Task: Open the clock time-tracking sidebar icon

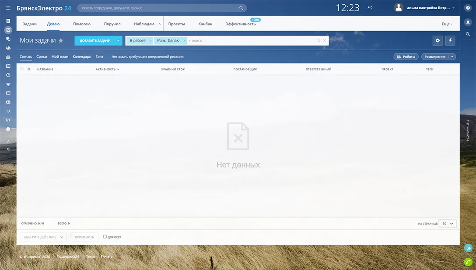Action: pos(8,75)
